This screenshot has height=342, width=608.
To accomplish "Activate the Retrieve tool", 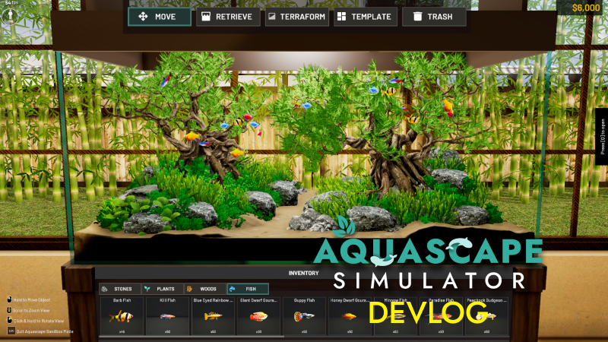I will pos(228,17).
